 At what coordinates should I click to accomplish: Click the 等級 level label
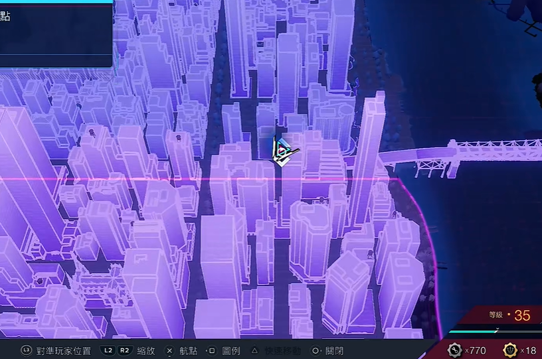496,315
